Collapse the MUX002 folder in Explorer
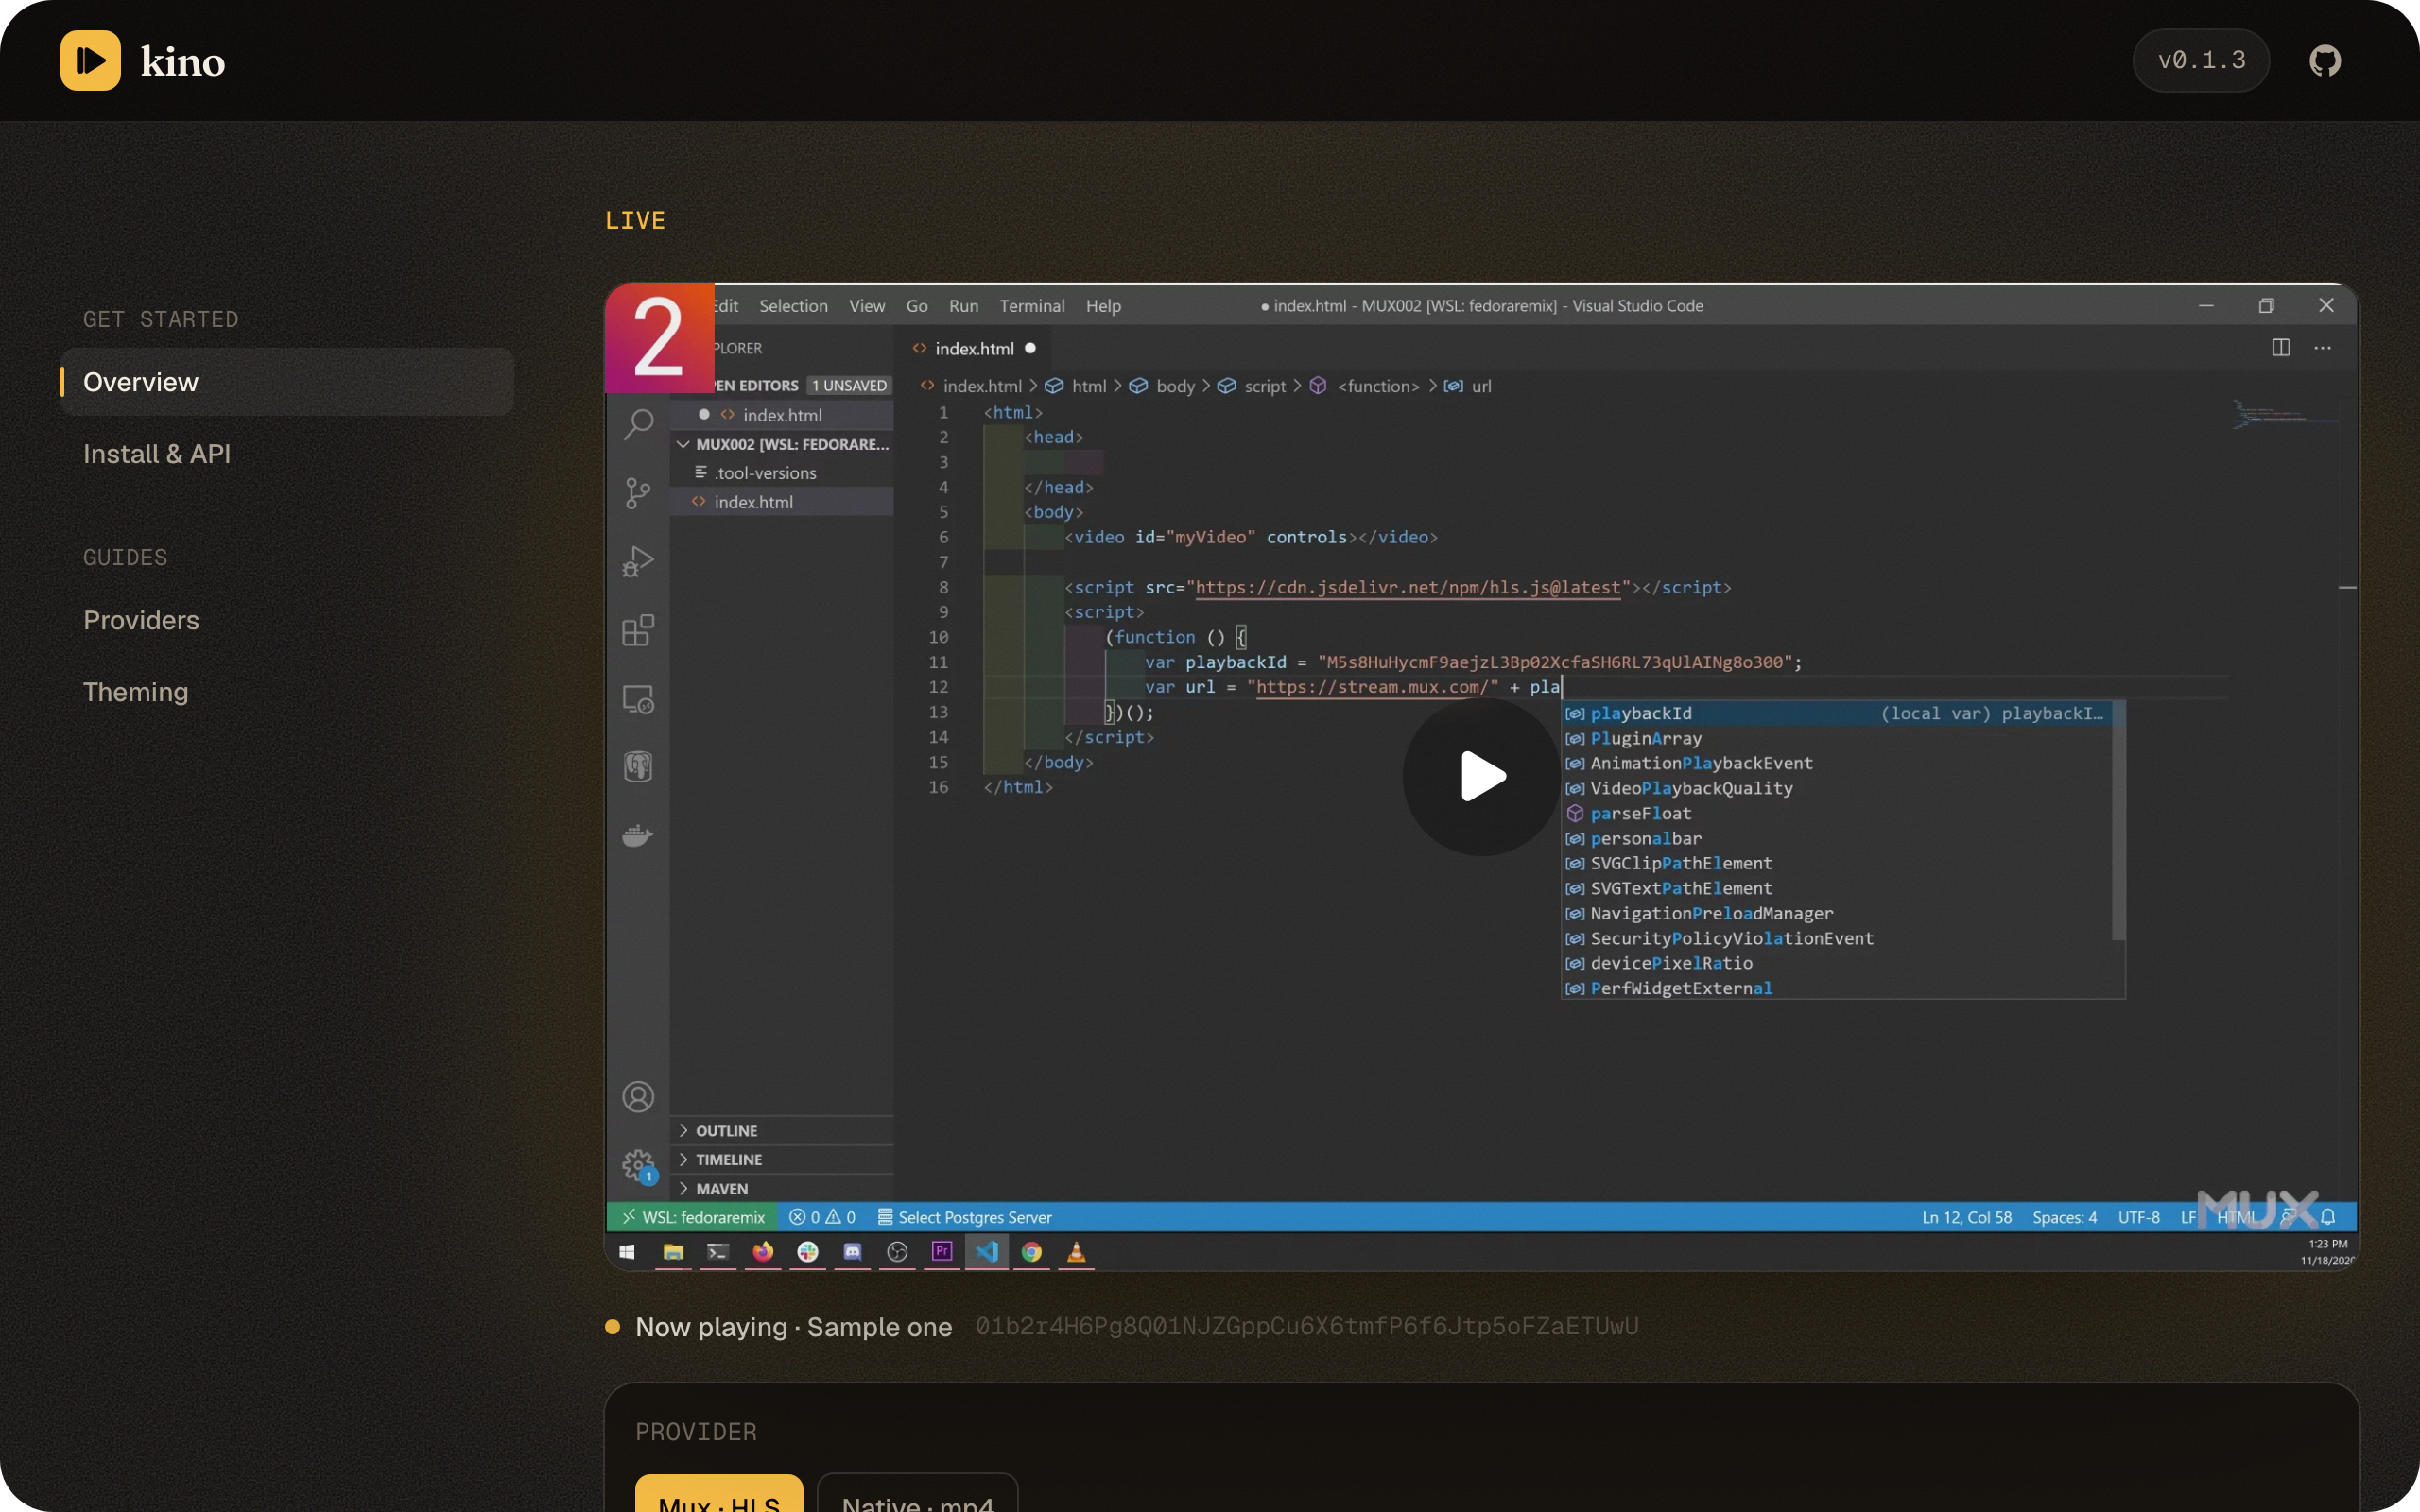 coord(783,444)
